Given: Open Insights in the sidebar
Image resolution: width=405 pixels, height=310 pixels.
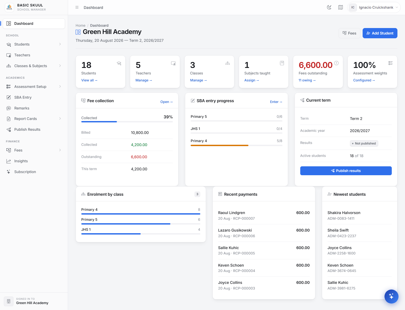Looking at the screenshot, I should click(34, 161).
